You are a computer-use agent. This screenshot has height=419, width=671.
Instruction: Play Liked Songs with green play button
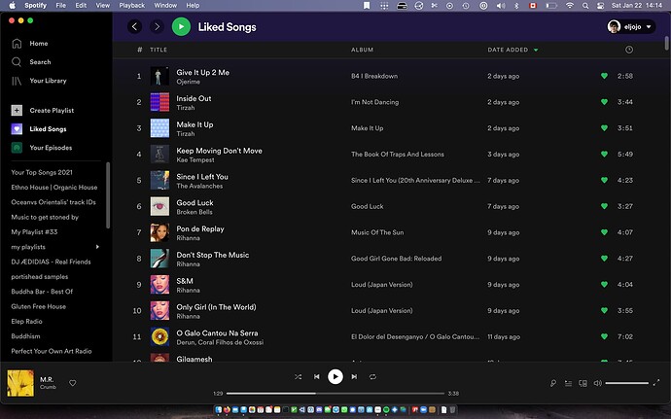tap(181, 27)
